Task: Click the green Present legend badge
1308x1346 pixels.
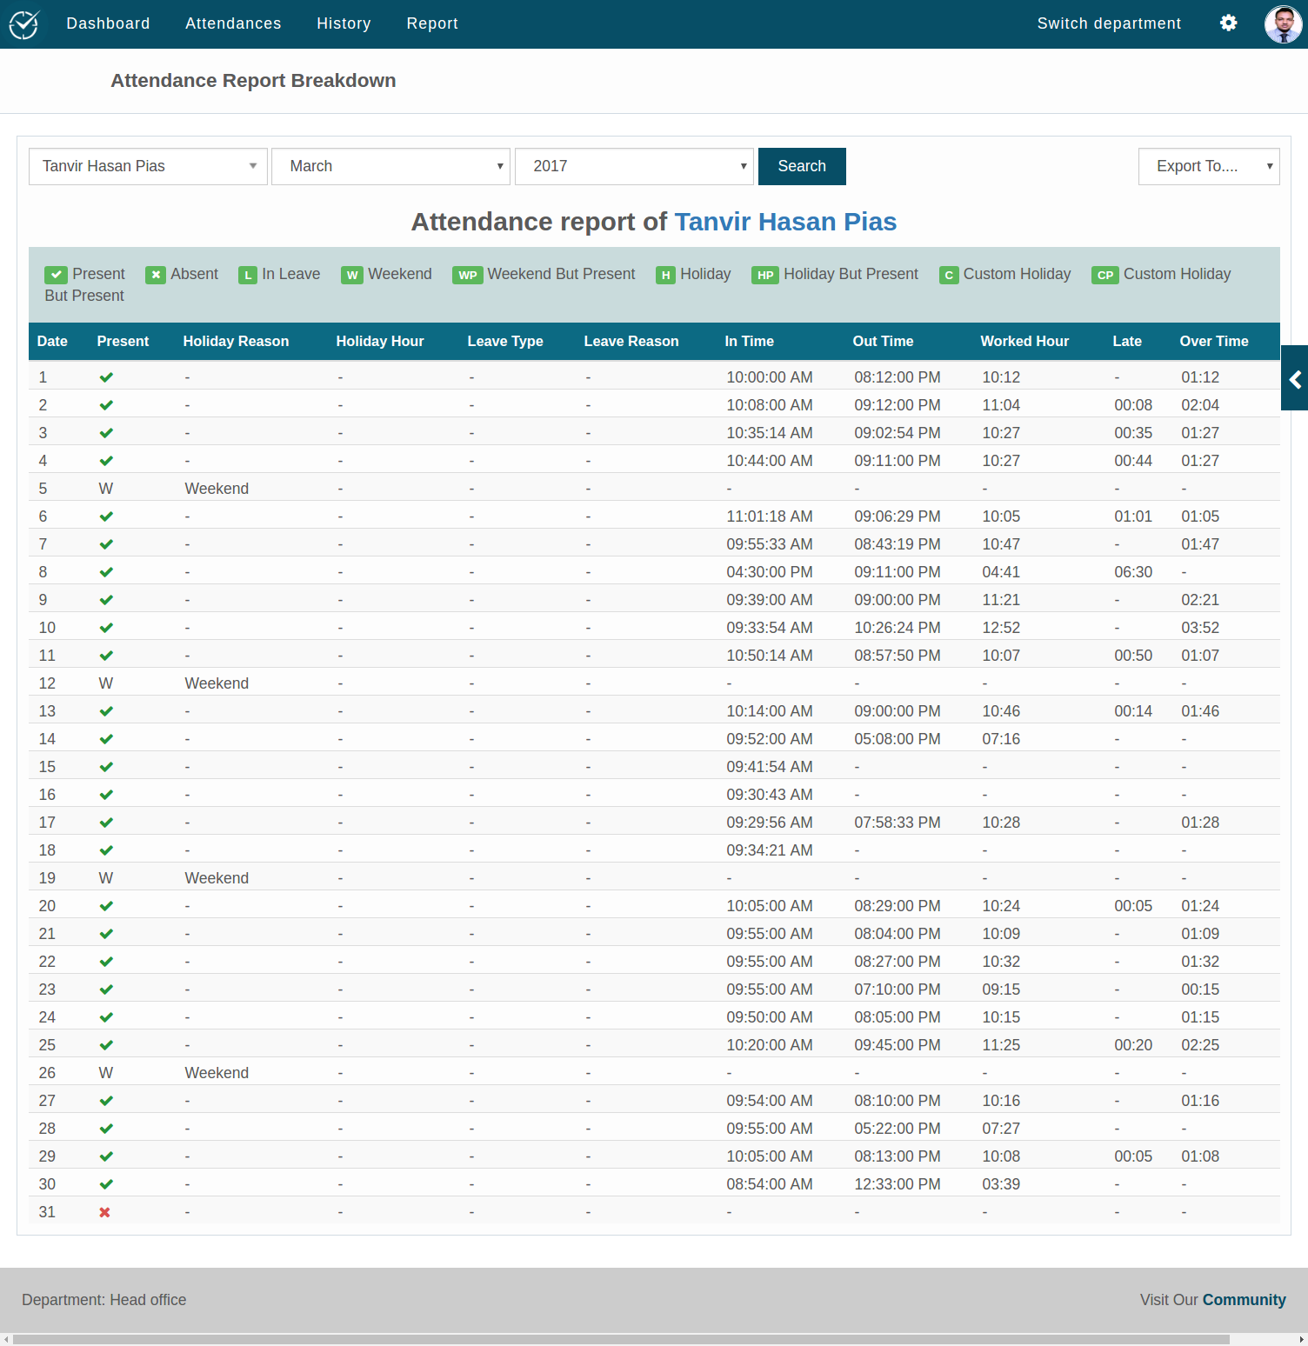Action: pyautogui.click(x=57, y=275)
